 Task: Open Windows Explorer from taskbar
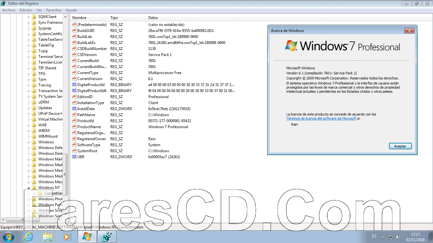pyautogui.click(x=48, y=237)
